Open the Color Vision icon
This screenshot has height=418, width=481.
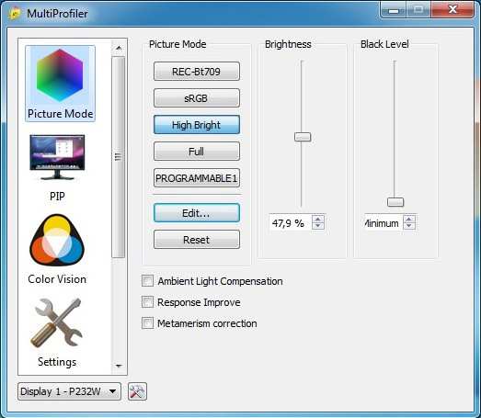click(x=57, y=240)
